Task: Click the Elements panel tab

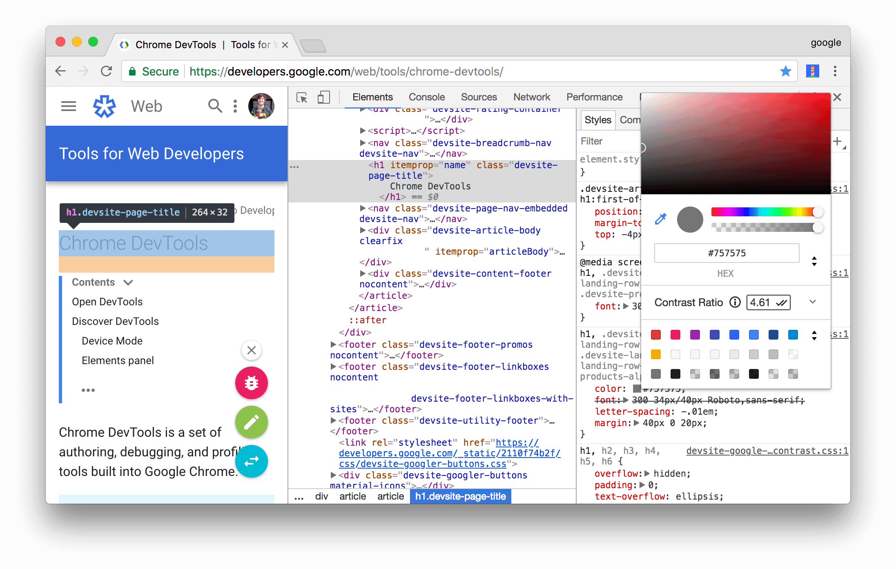Action: pos(371,97)
